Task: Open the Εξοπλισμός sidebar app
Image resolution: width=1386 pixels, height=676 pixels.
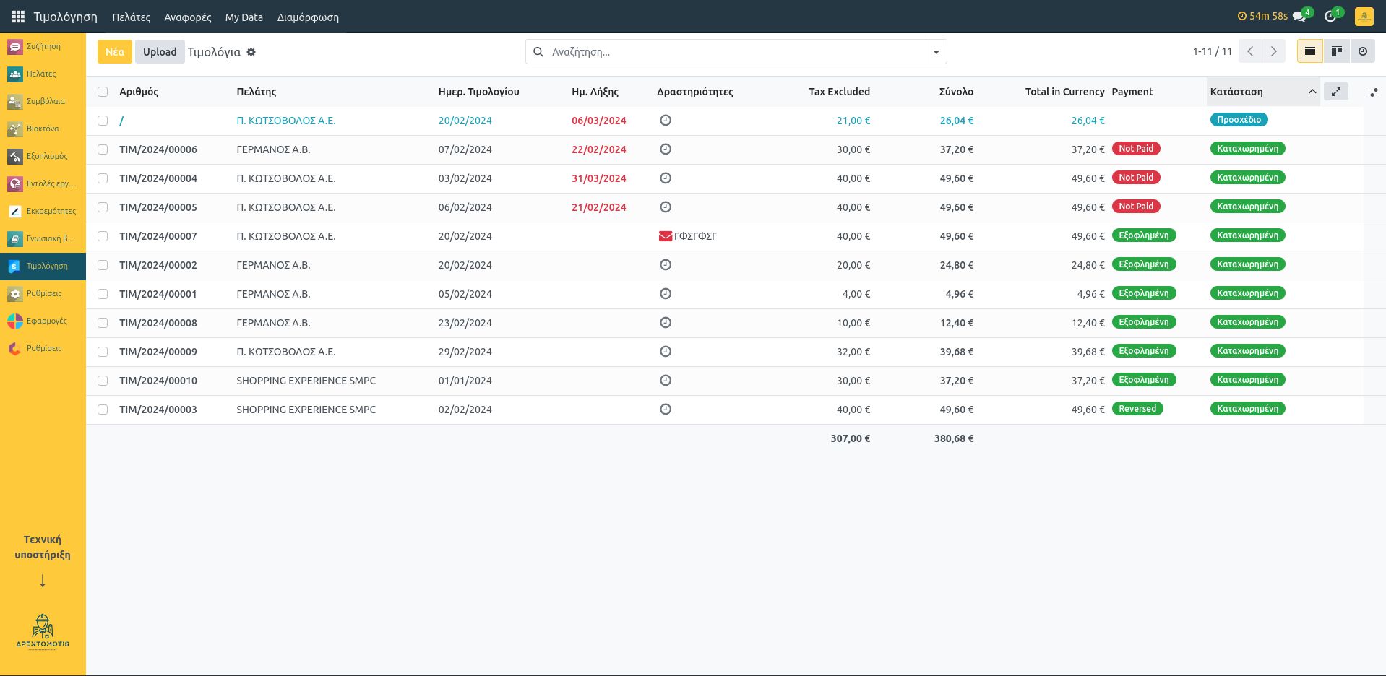Action: [43, 156]
